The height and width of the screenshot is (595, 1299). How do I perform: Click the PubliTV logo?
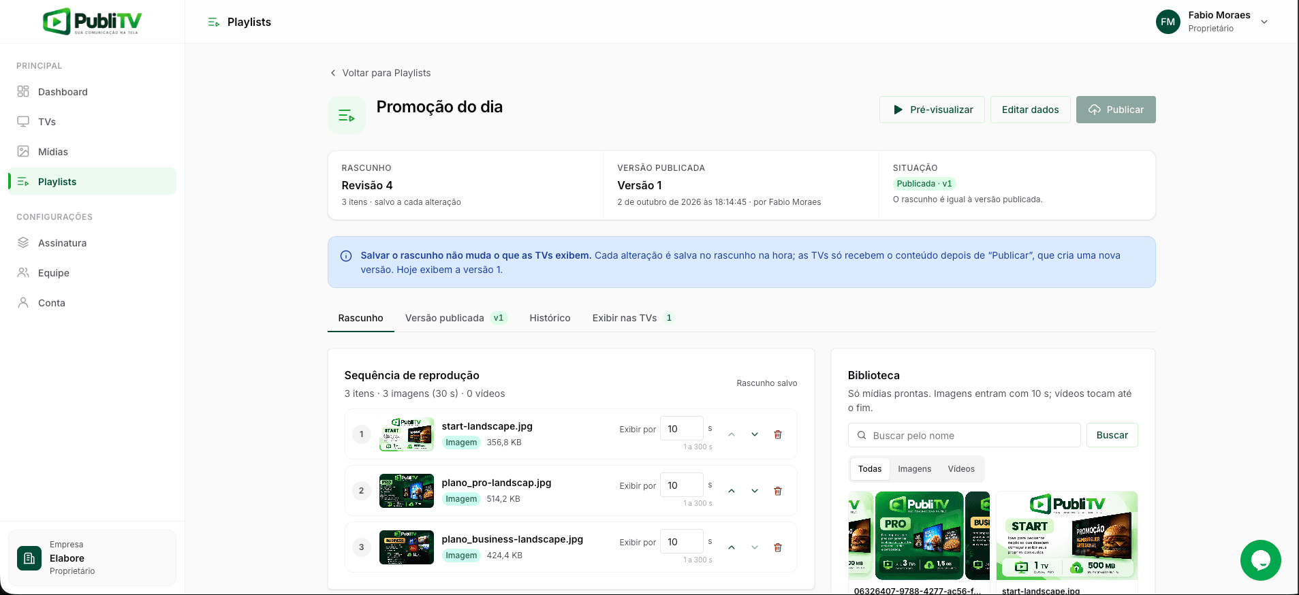point(92,22)
